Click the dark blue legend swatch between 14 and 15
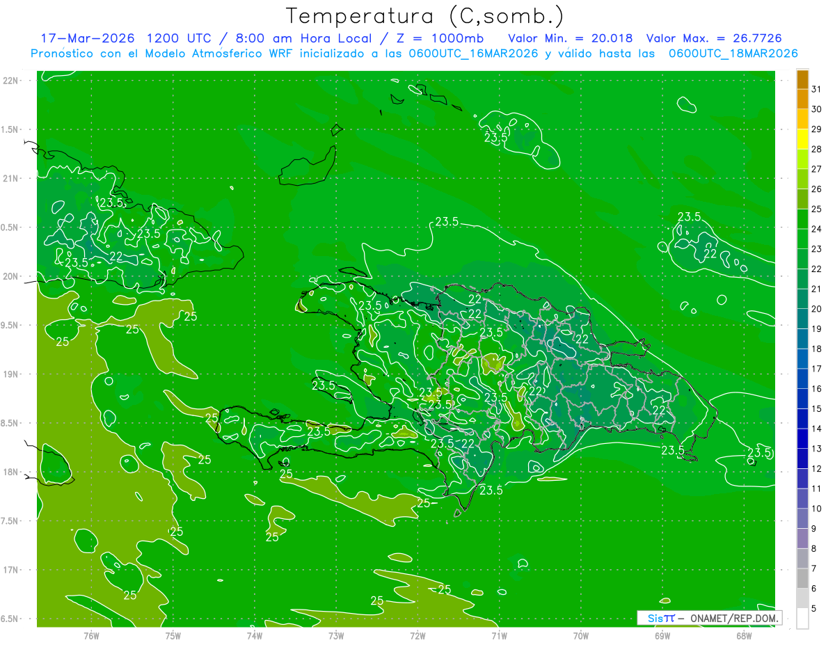The width and height of the screenshot is (835, 645). (x=802, y=419)
